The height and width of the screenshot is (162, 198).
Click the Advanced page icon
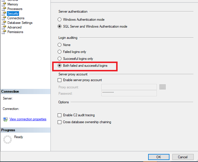pos(4,27)
